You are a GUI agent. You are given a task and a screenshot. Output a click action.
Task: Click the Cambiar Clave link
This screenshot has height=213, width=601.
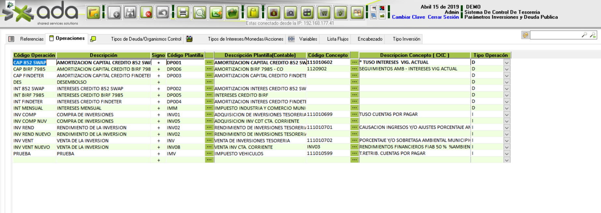[408, 17]
